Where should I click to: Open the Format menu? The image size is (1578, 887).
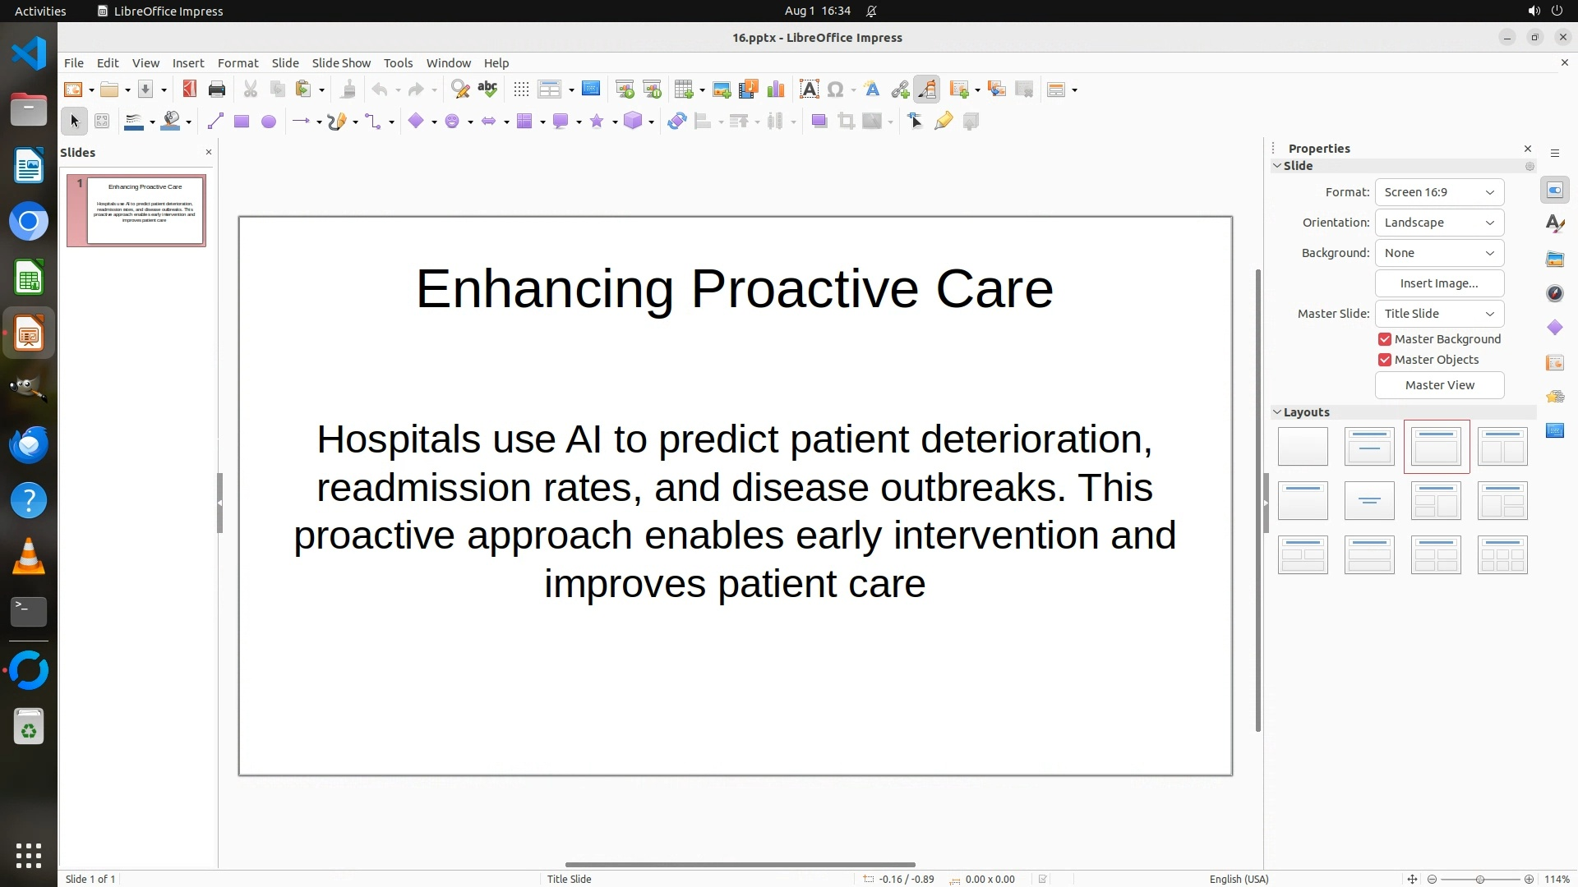[x=238, y=63]
